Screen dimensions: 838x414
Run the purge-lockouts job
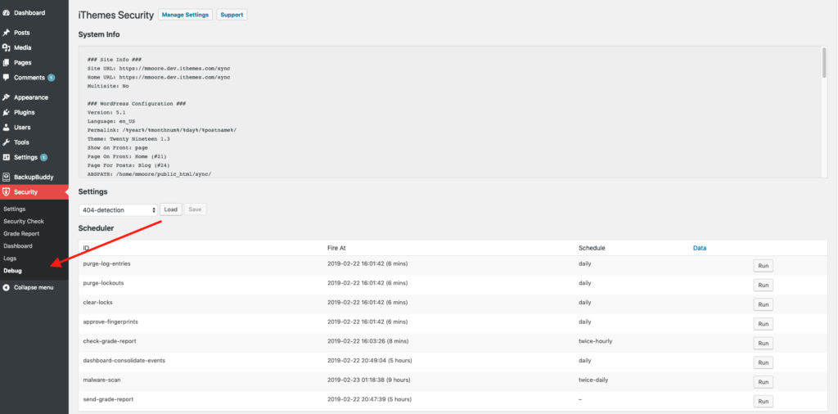[x=764, y=285]
